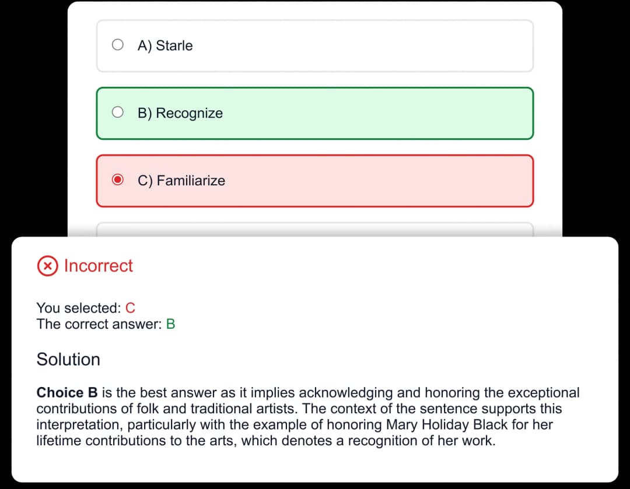This screenshot has height=489, width=630.
Task: Select the Recognize radio button
Action: tap(118, 112)
